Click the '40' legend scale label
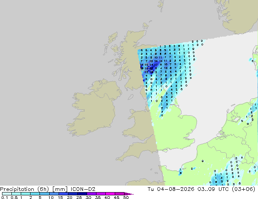The height and width of the screenshot is (199, 258). tap(107, 197)
